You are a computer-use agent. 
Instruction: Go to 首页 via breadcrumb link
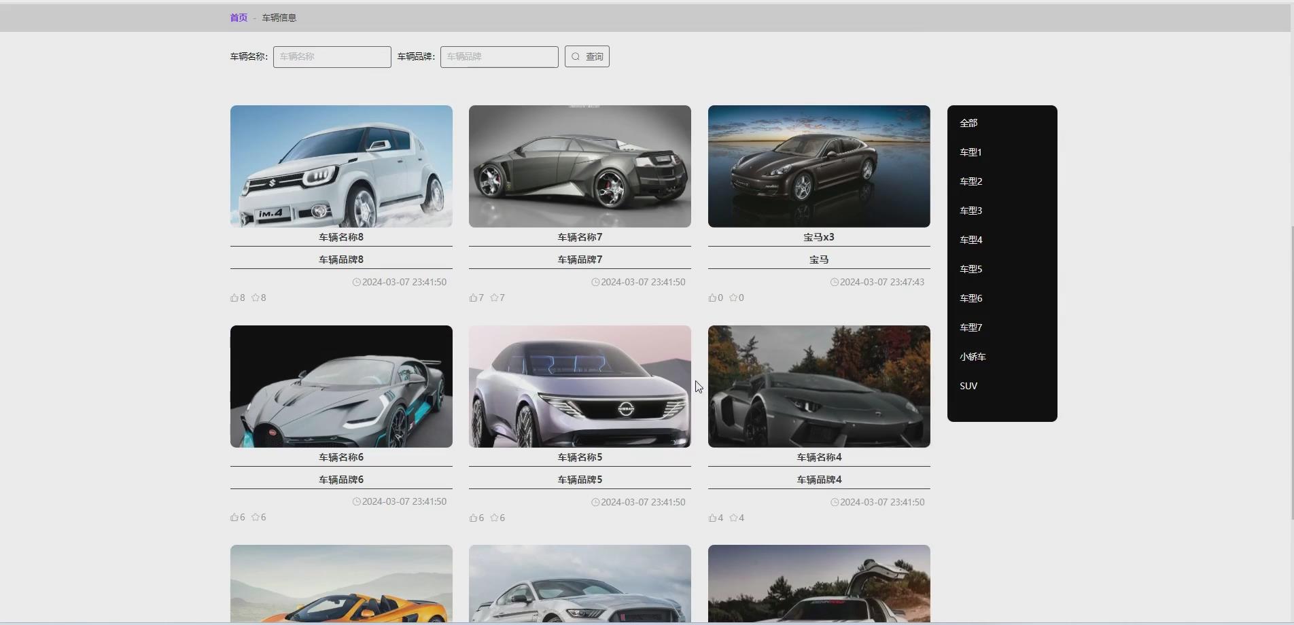239,18
